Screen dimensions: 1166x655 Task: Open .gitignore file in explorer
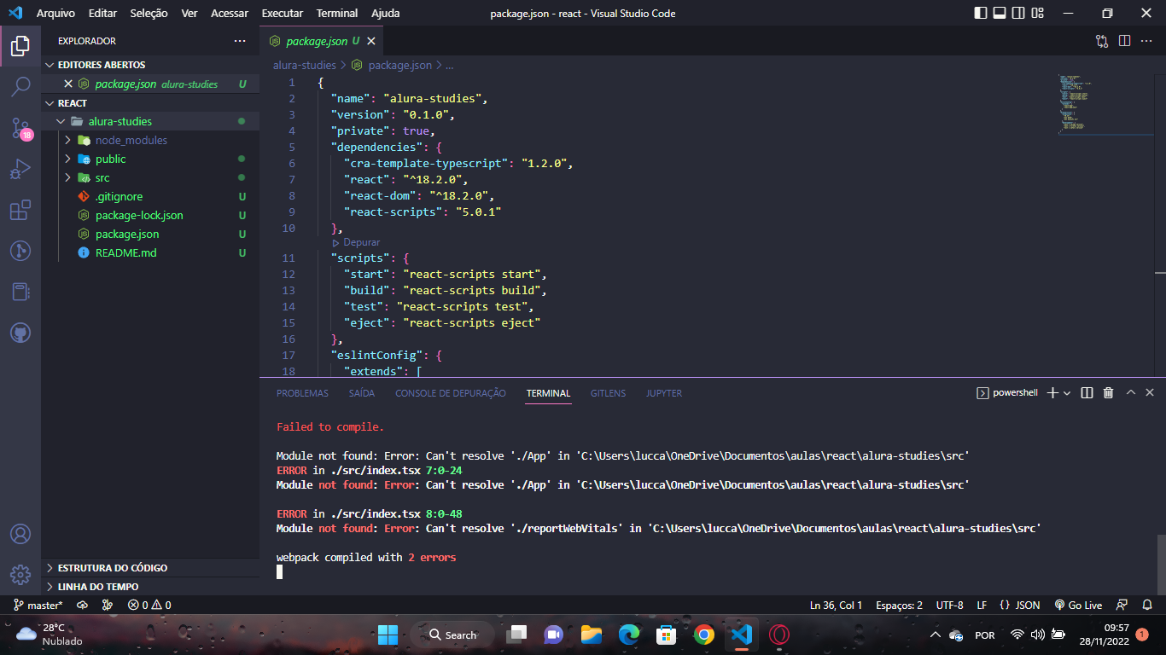coord(150,196)
